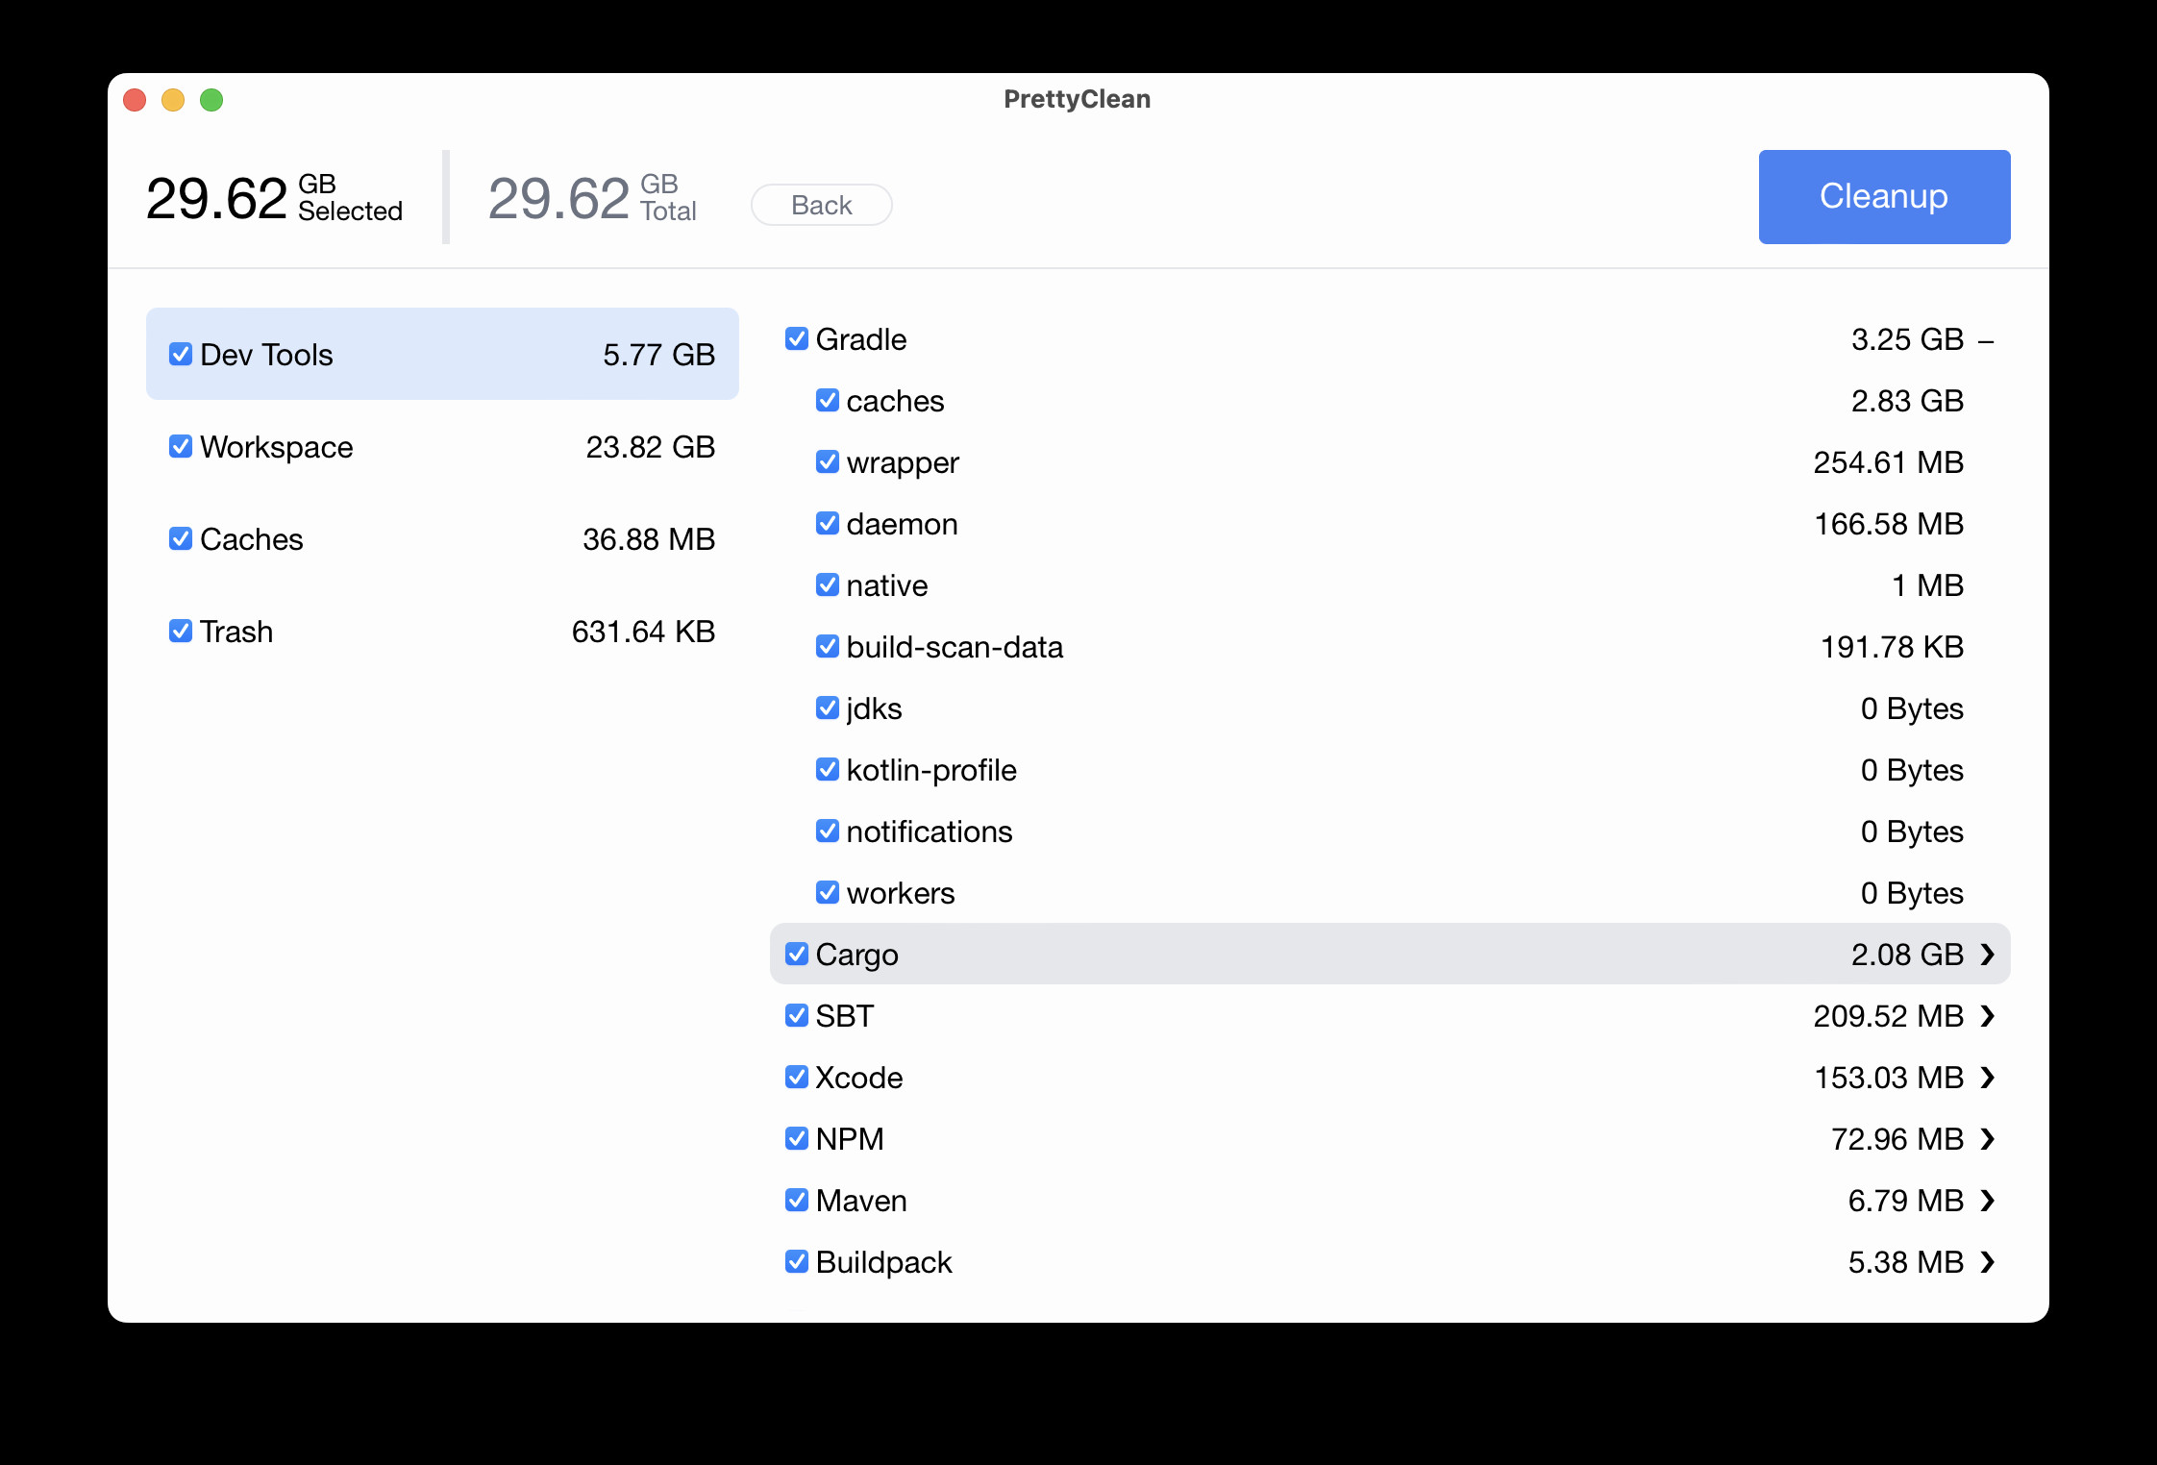The image size is (2157, 1465).
Task: Click the Gradle row label
Action: 861,339
